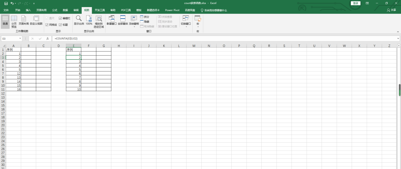
Task: Switch to the PDF工具 tab
Action: pos(126,10)
